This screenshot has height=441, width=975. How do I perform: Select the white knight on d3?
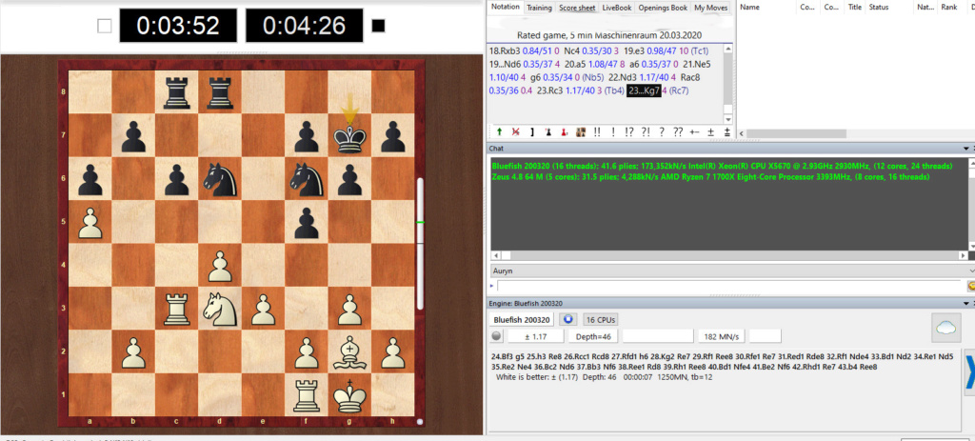(x=220, y=308)
